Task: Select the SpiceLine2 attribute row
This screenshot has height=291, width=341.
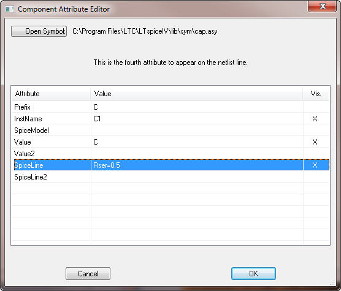Action: point(170,177)
